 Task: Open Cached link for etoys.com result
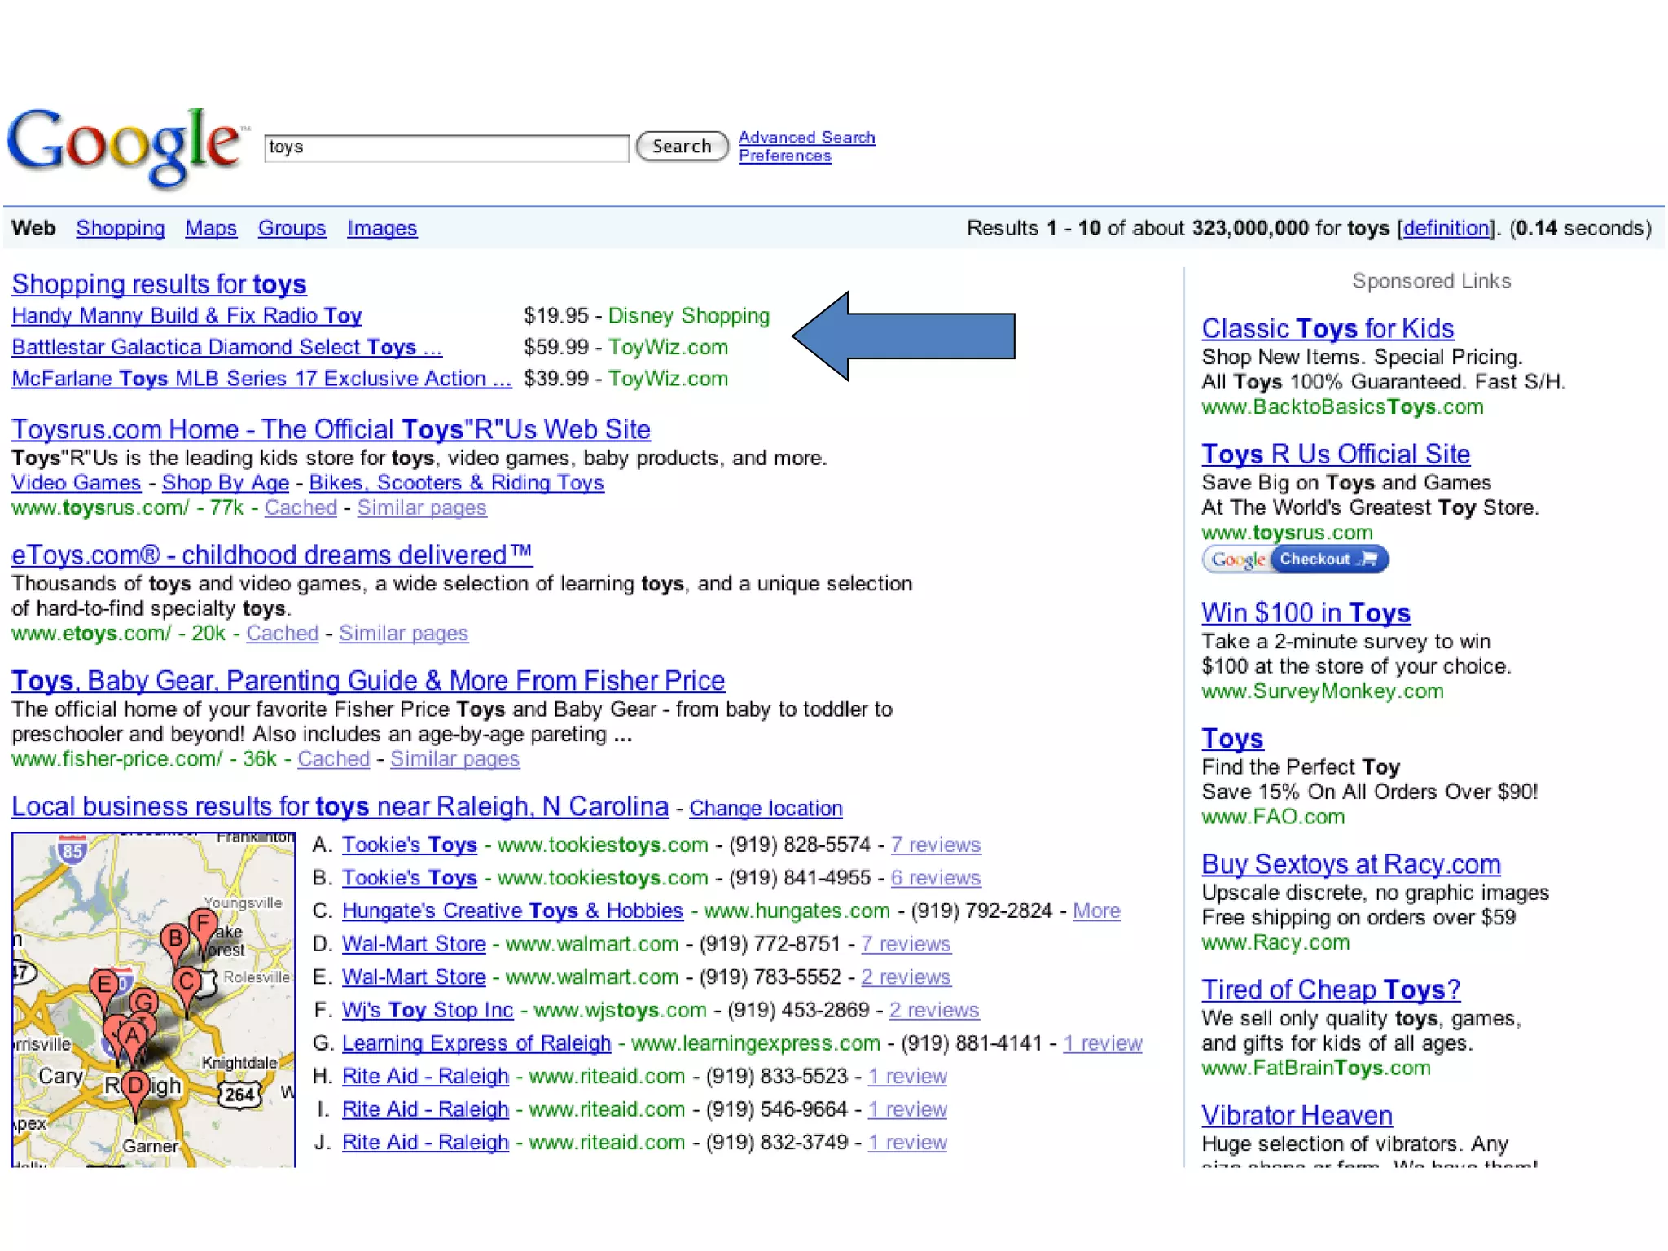(282, 633)
